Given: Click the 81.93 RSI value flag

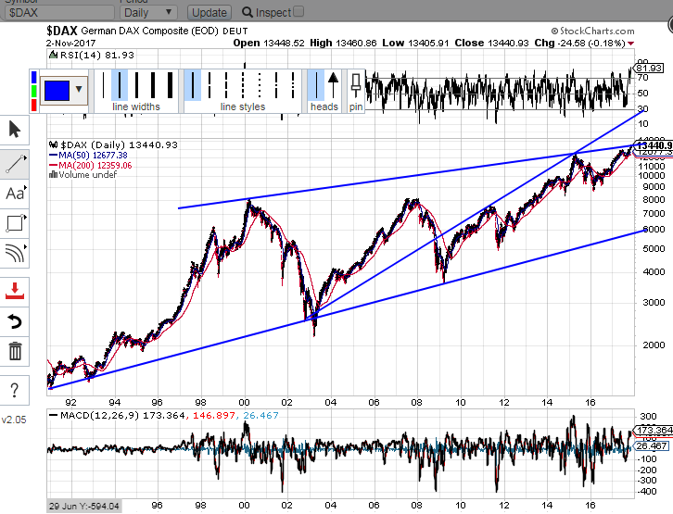Looking at the screenshot, I should click(649, 69).
